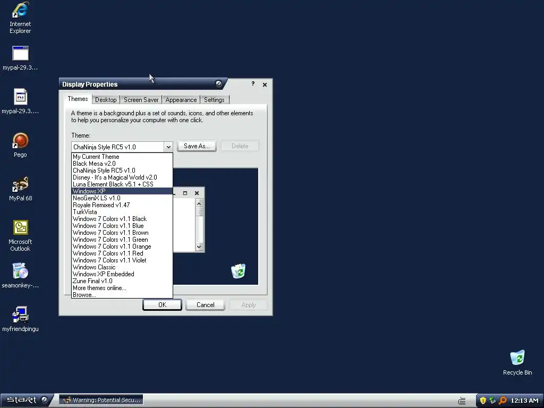Select Windows 7 Colors v1.1 Blue

pos(122,226)
